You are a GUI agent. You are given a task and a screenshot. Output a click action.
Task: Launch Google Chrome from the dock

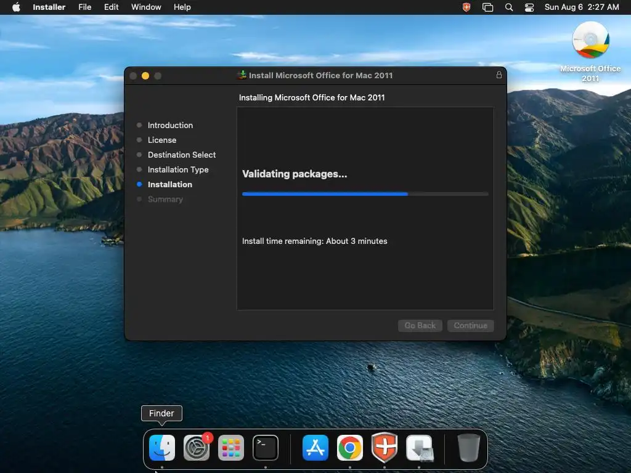coord(350,448)
